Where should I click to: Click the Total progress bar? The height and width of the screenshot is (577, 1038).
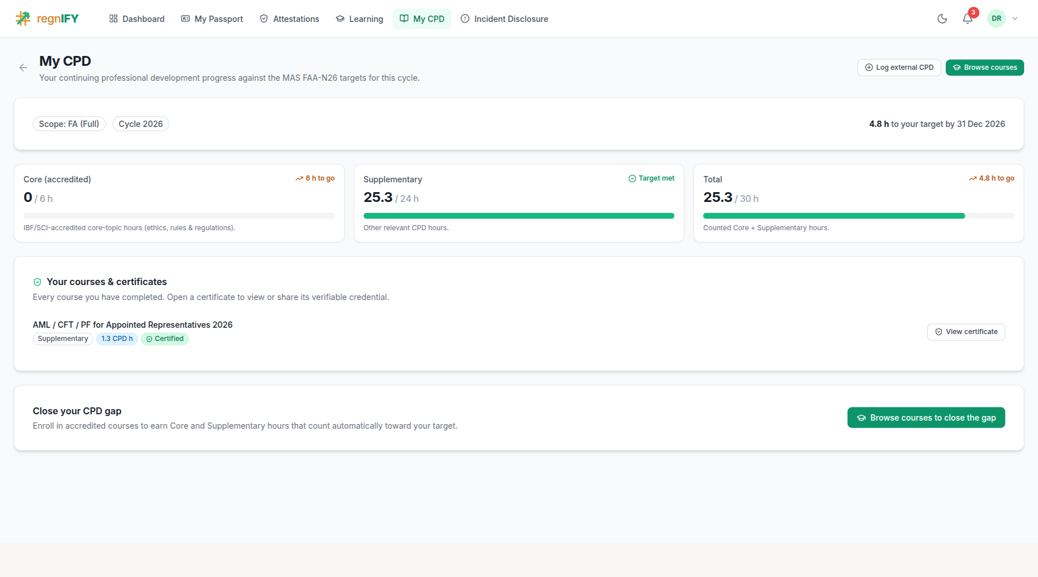click(x=859, y=216)
